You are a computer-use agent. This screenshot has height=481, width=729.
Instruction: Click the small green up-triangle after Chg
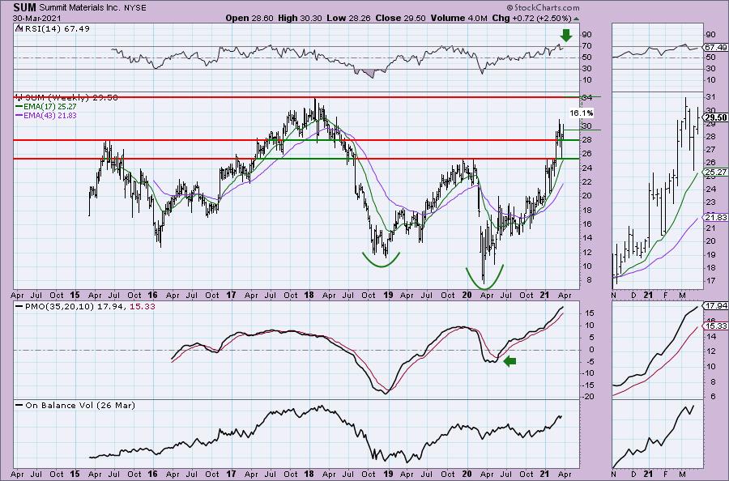click(x=577, y=19)
